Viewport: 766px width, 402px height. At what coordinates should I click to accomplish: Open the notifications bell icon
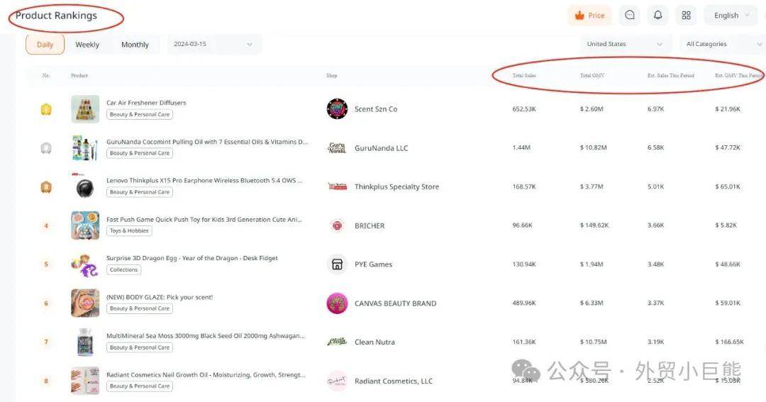(x=658, y=16)
